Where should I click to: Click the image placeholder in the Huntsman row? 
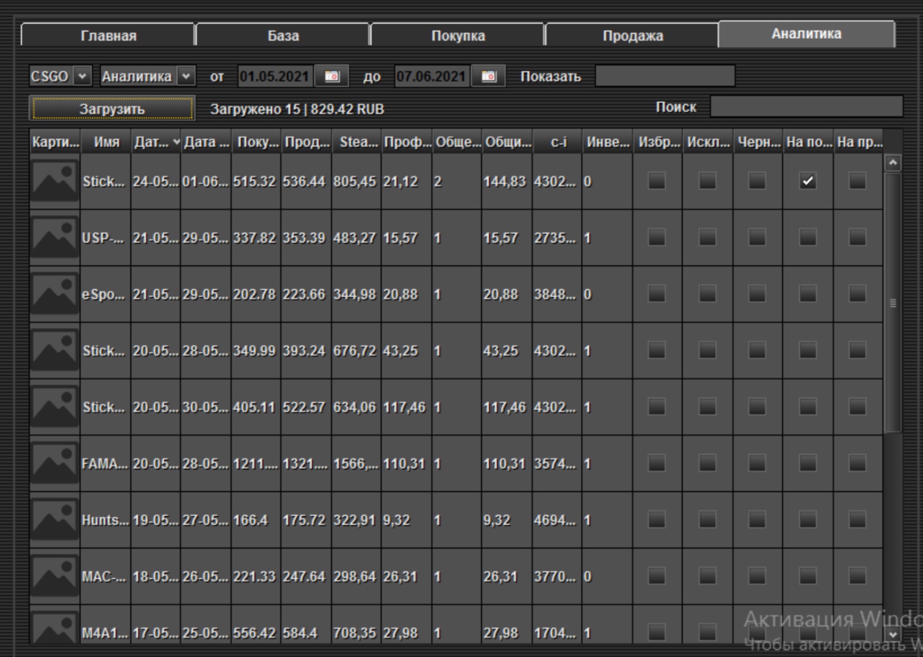tap(55, 520)
